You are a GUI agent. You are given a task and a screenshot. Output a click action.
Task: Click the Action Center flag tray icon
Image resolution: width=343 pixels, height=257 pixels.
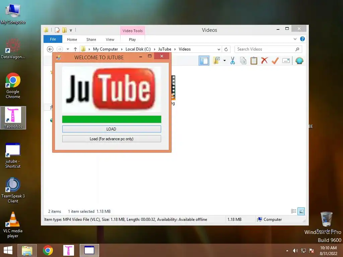pyautogui.click(x=312, y=251)
